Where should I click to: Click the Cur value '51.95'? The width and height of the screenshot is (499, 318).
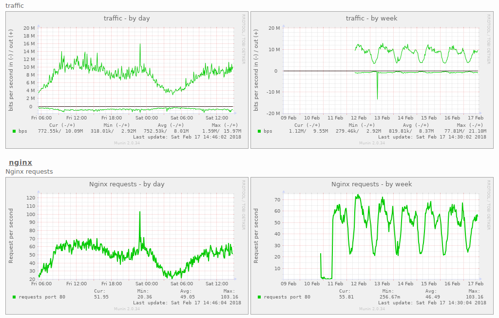coord(101,297)
